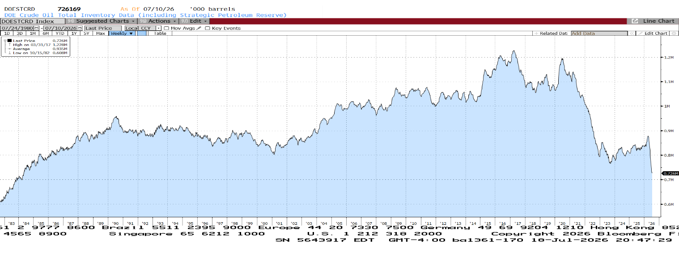Click the 726169 value in header
This screenshot has width=679, height=253.
69,9
